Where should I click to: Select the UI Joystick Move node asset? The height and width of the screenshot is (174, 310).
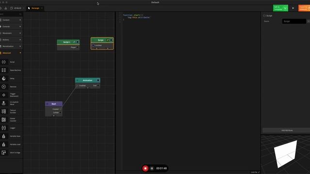click(x=11, y=103)
